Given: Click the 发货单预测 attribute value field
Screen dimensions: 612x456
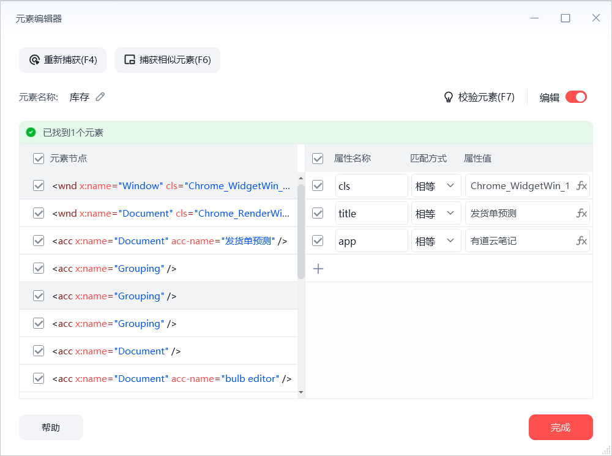Looking at the screenshot, I should coord(519,214).
